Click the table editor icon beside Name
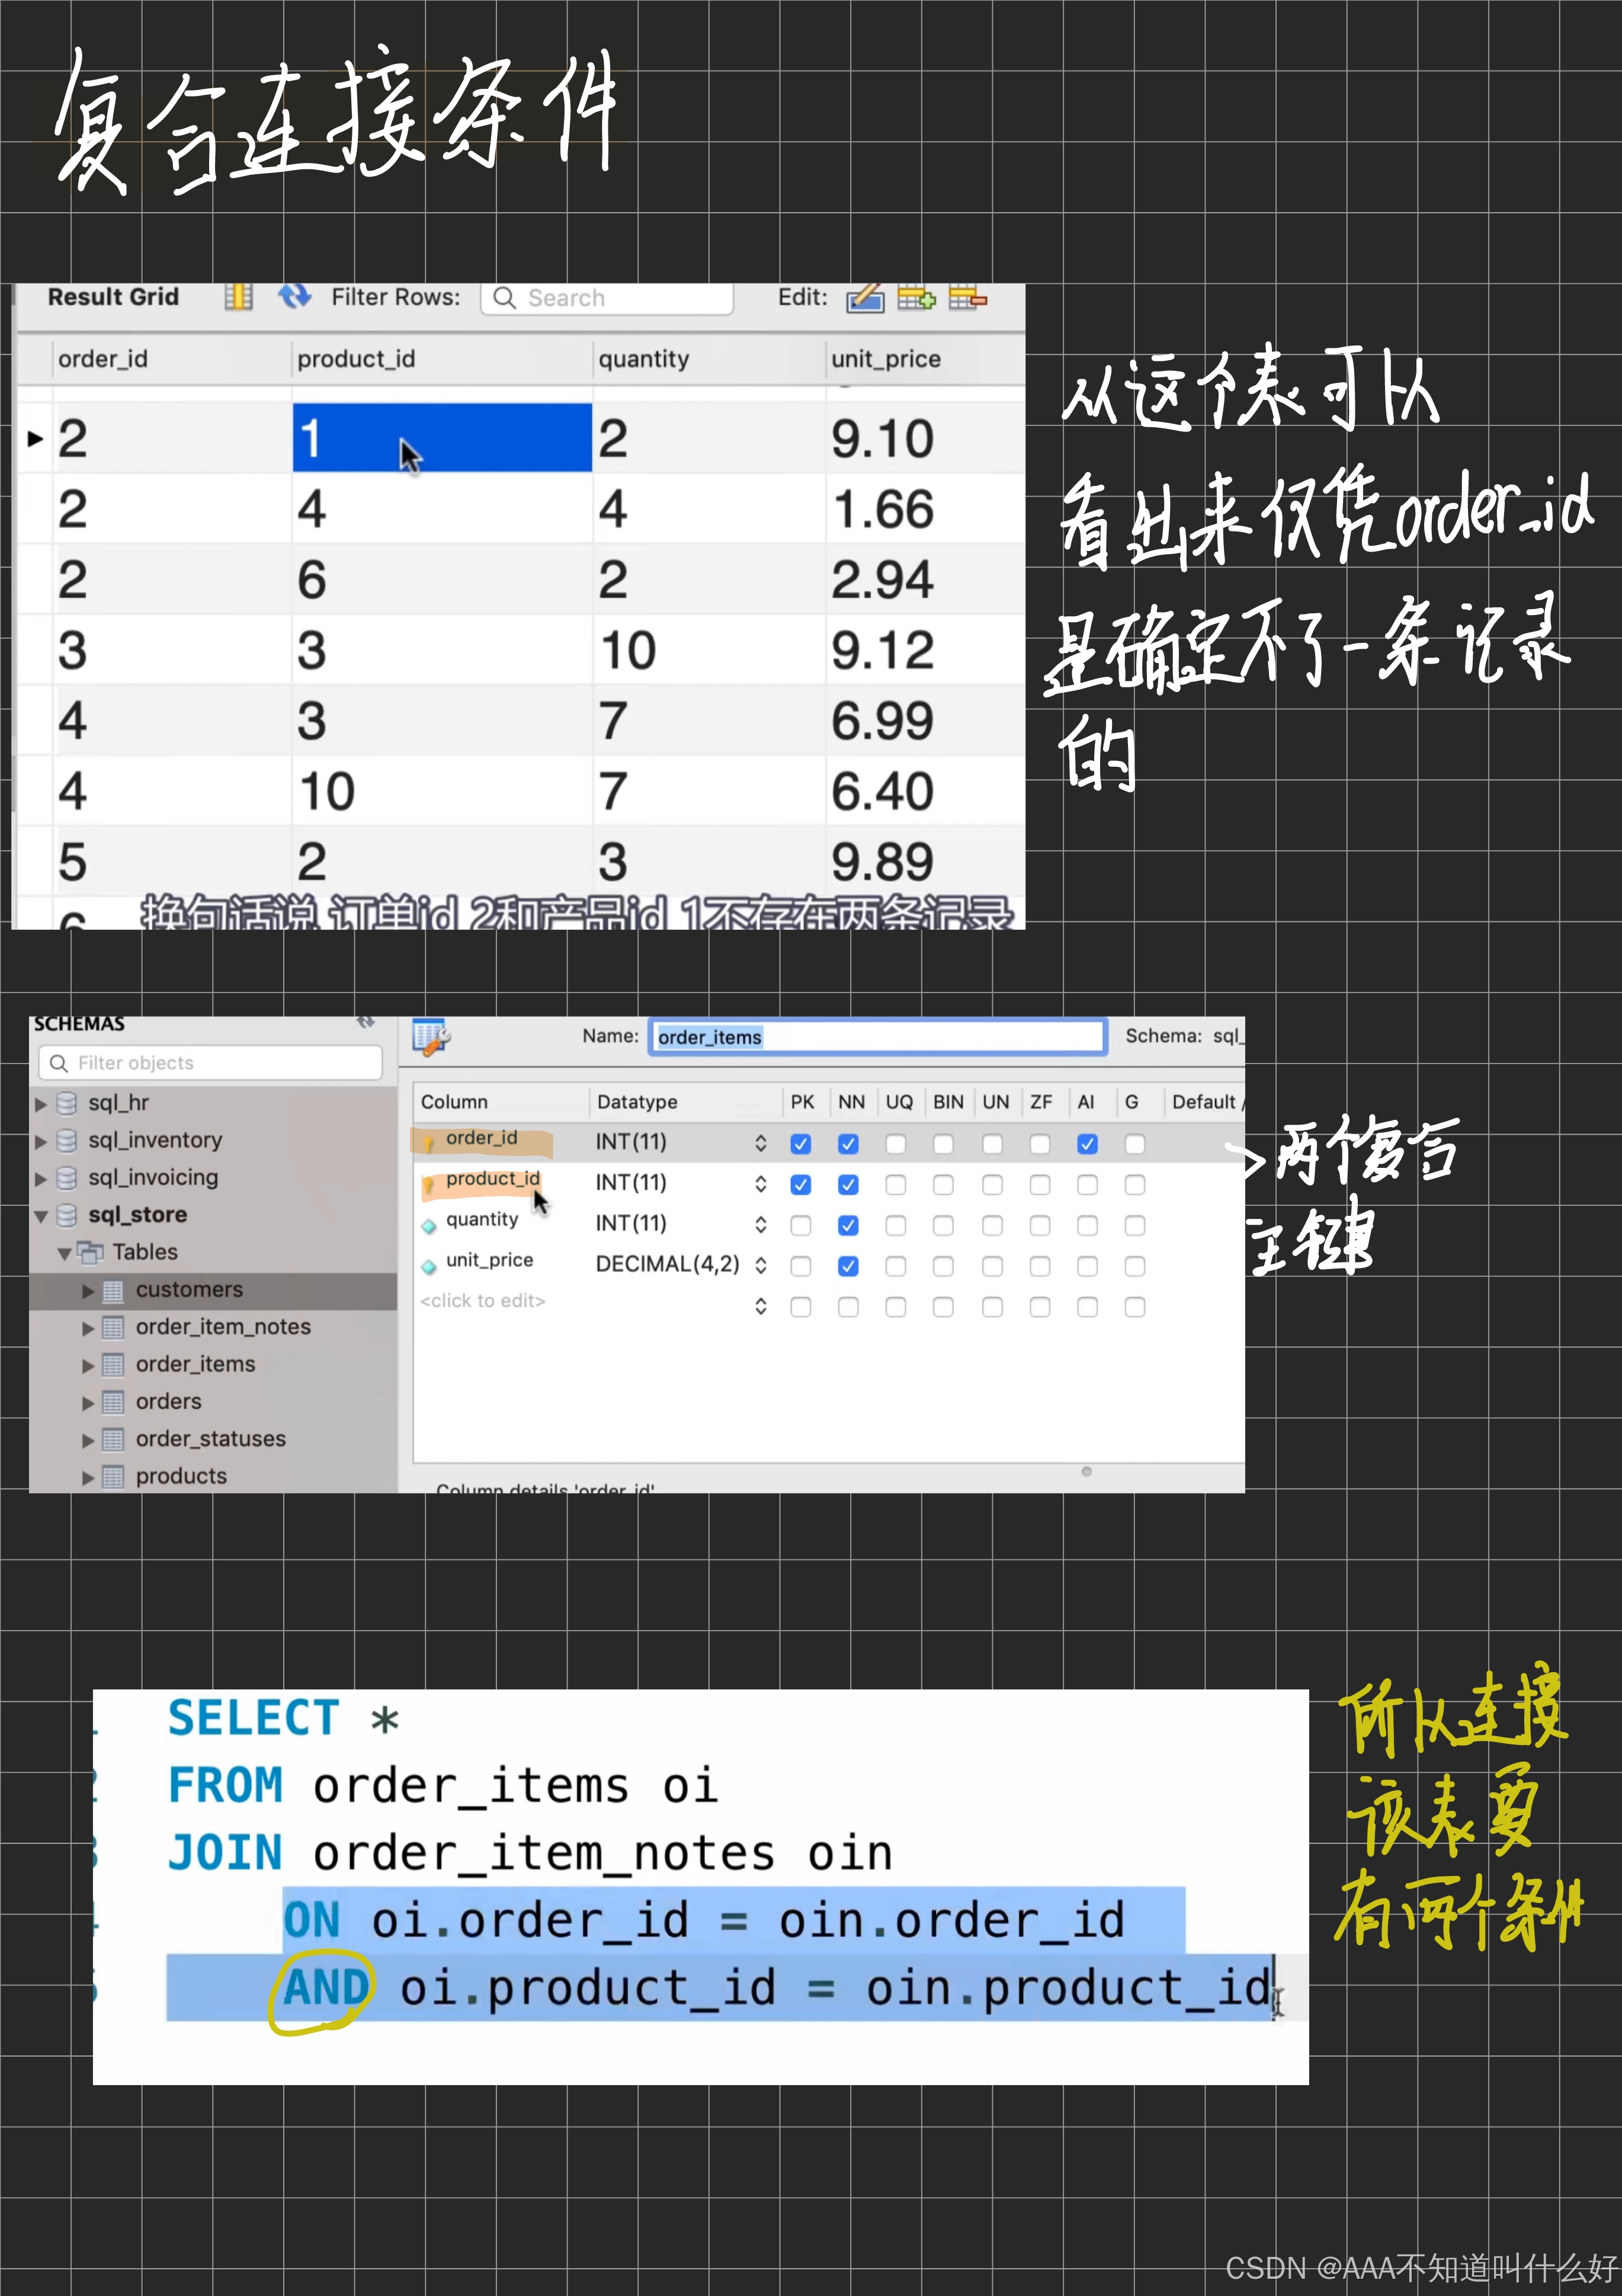1622x2296 pixels. [431, 1037]
